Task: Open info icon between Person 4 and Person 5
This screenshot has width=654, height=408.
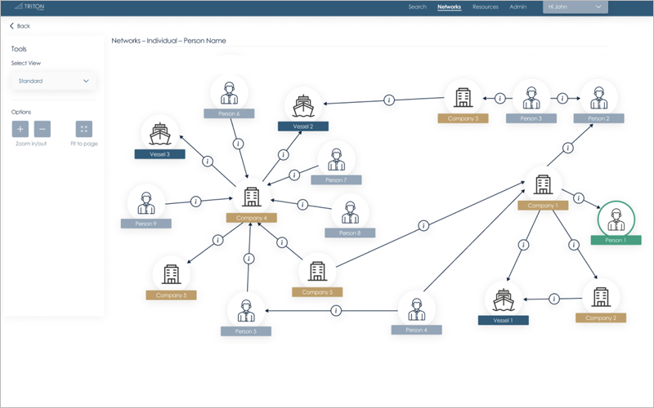Action: pos(336,311)
